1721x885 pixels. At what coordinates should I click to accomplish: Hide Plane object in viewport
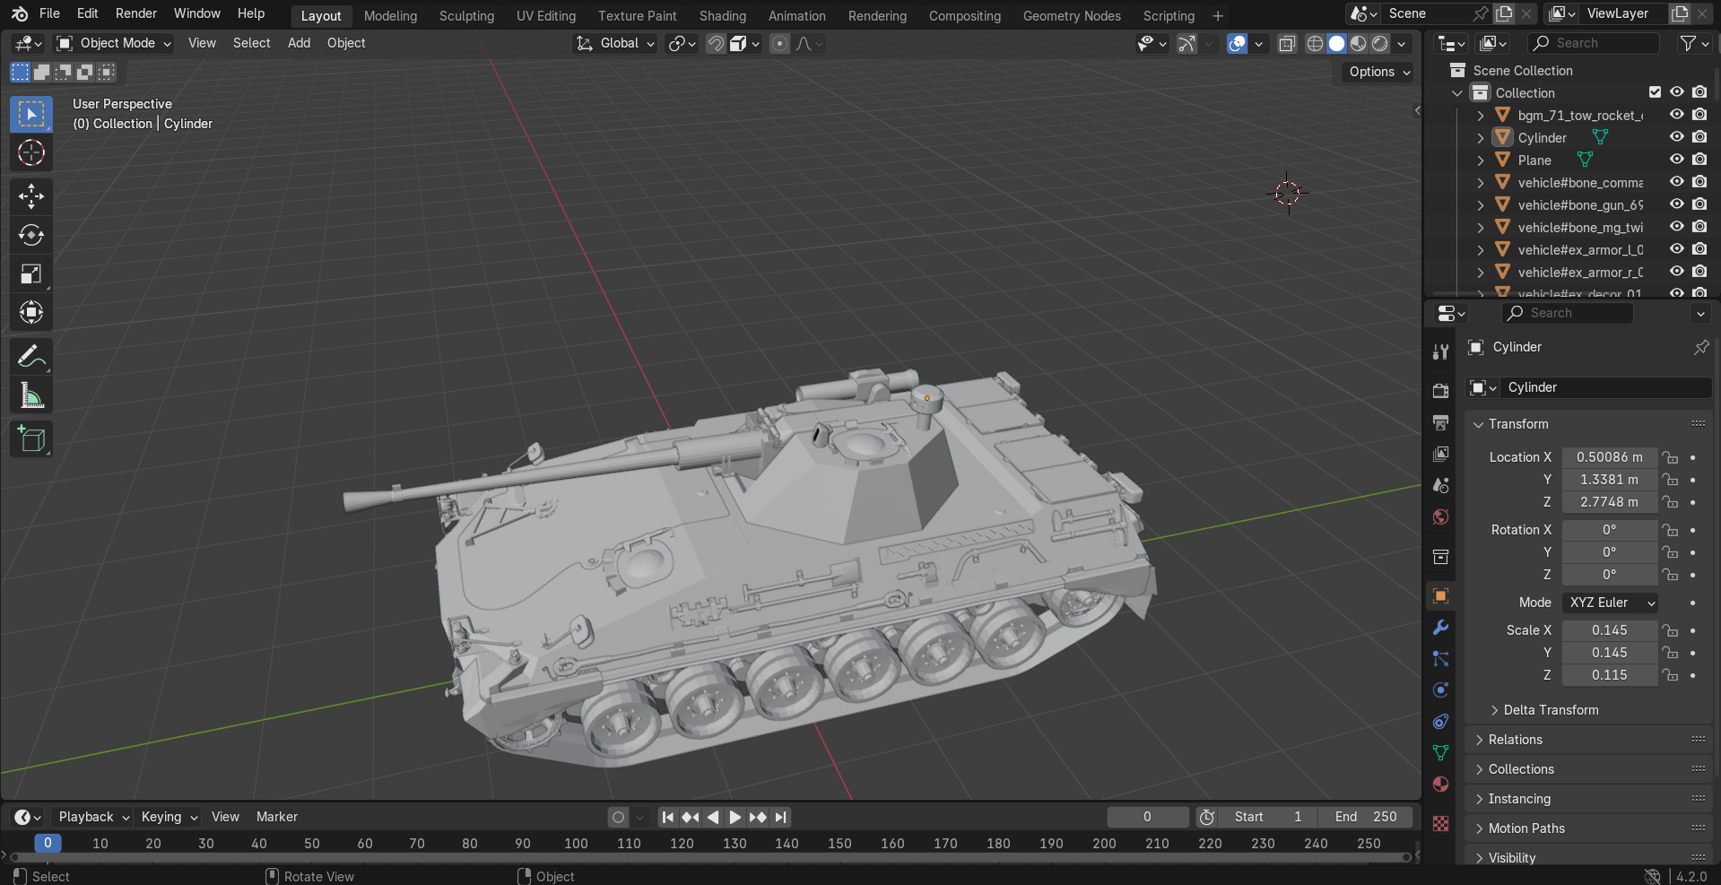tap(1676, 160)
